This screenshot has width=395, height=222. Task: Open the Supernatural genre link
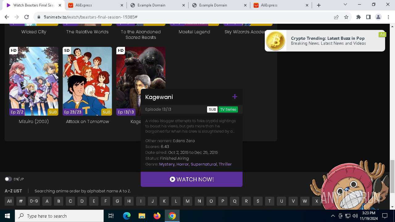click(x=204, y=164)
